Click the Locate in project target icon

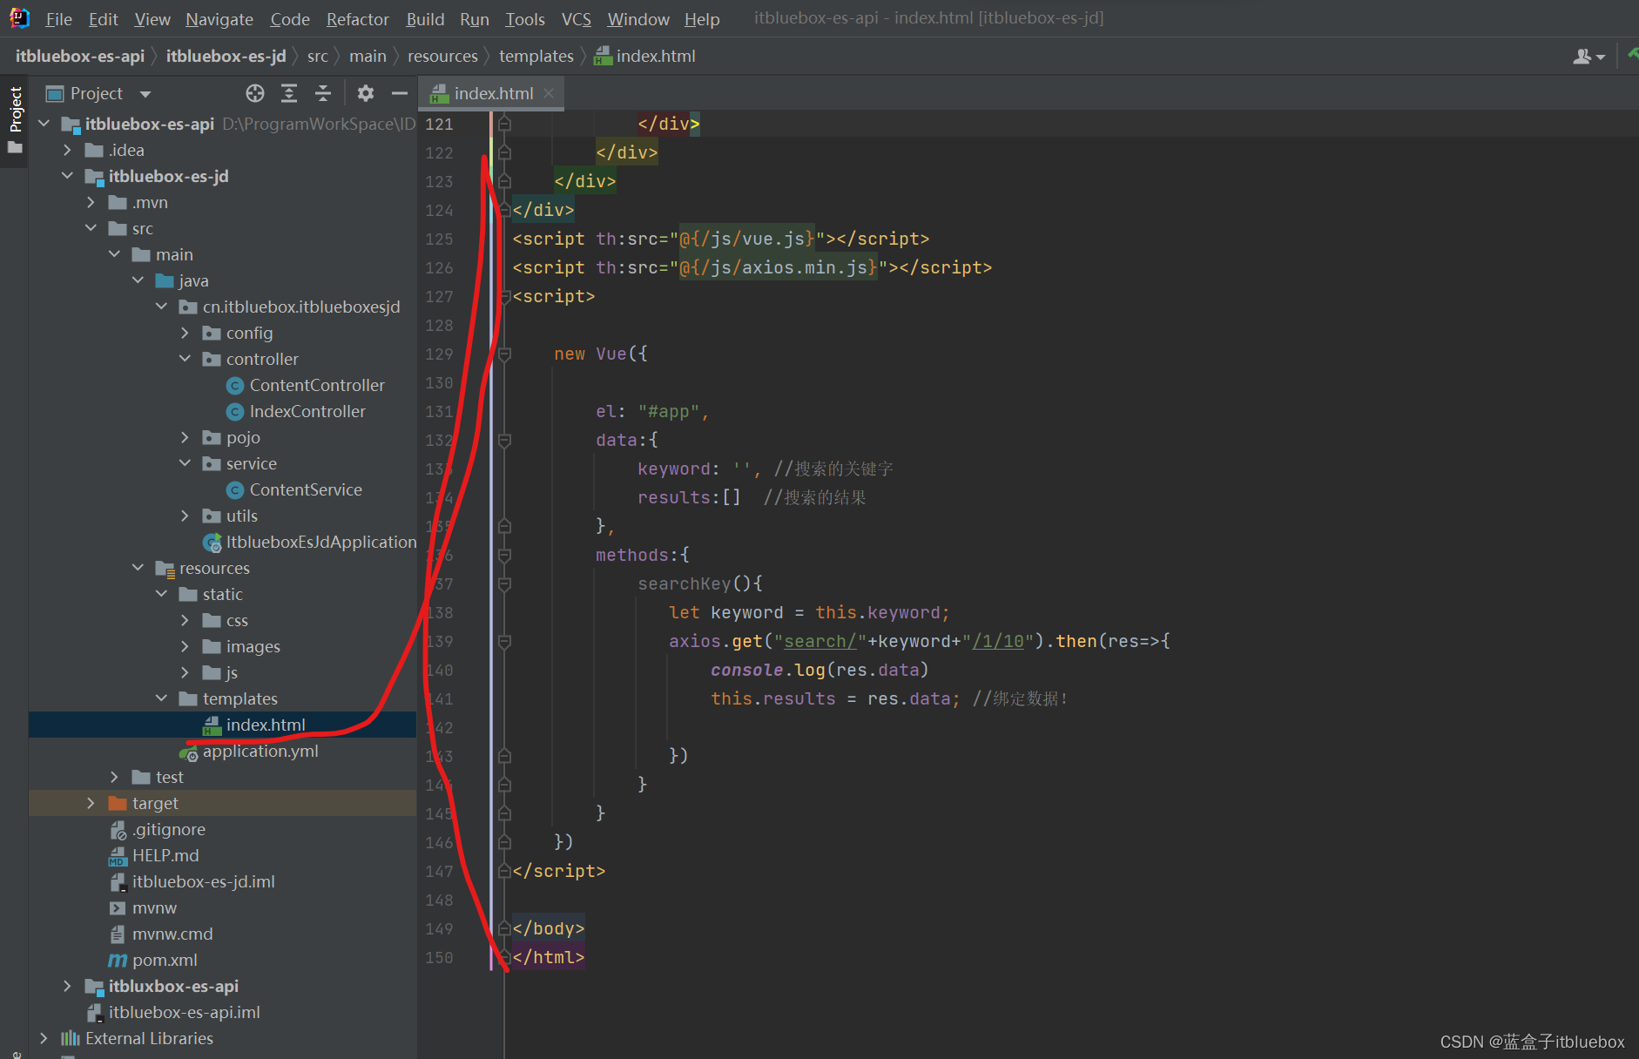click(254, 93)
